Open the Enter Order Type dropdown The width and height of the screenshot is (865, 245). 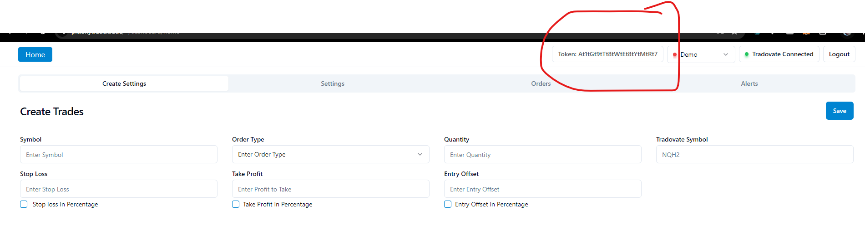pyautogui.click(x=331, y=154)
